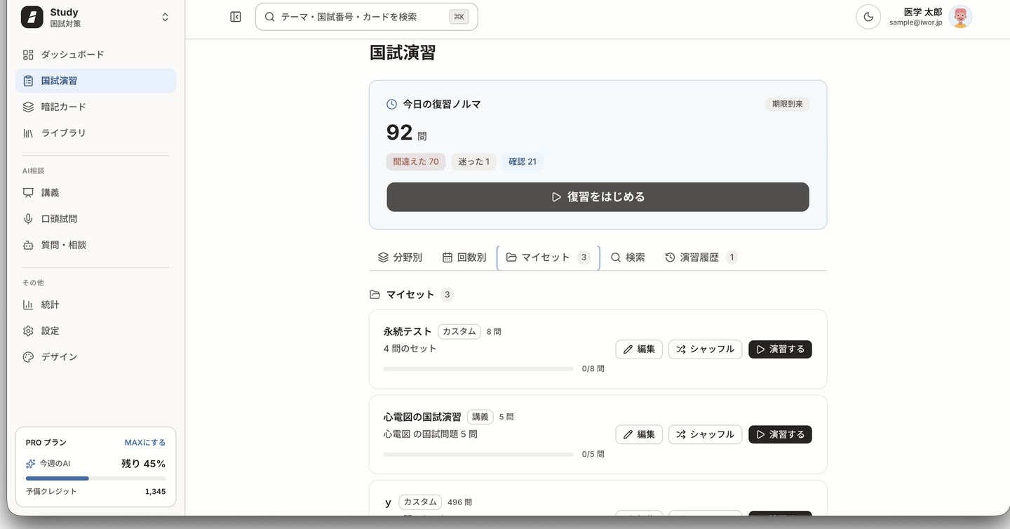The width and height of the screenshot is (1010, 529).
Task: Click the 期限到来 badge
Action: tap(787, 104)
